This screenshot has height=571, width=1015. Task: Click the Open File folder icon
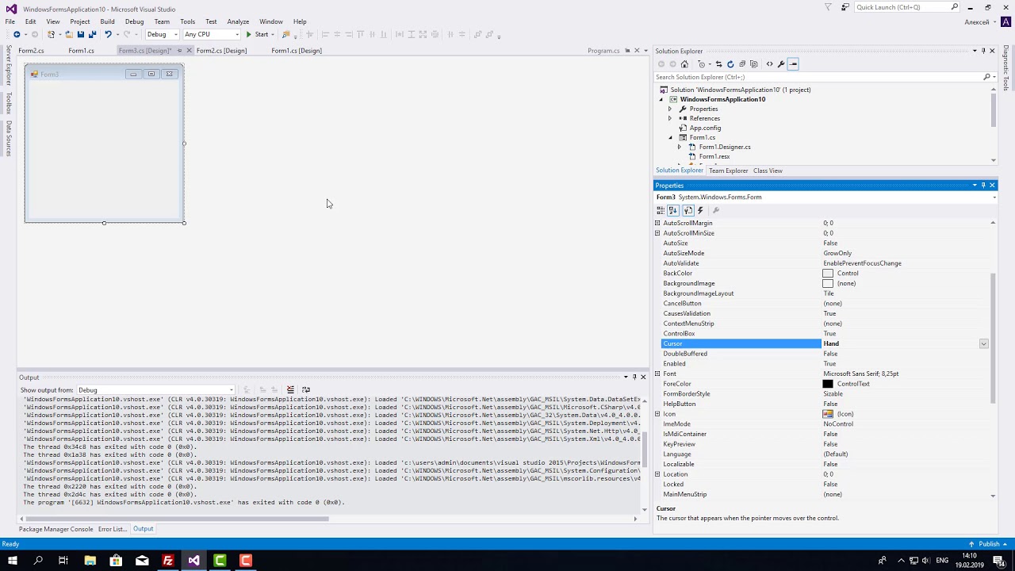click(69, 34)
